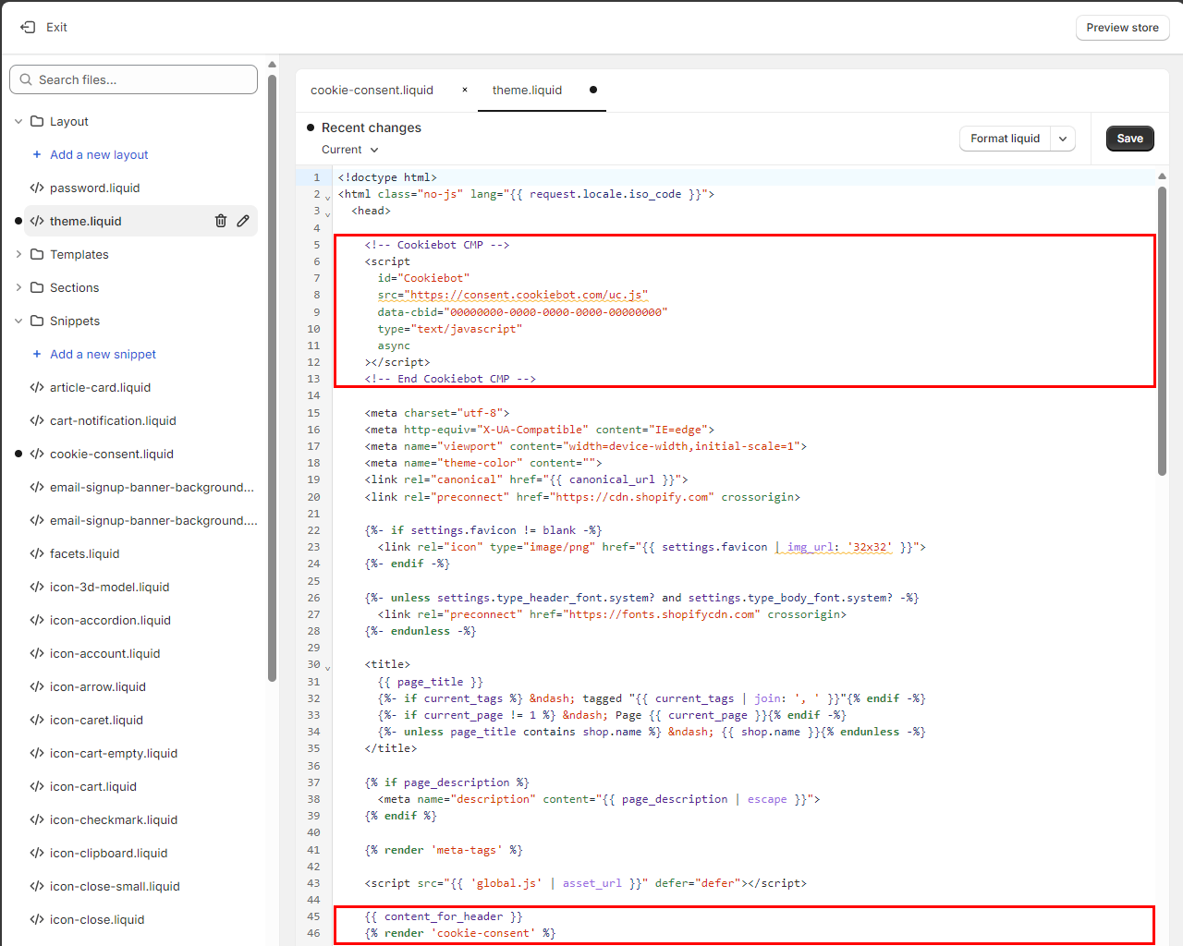Click the render 'meta-tags' code line
The image size is (1183, 946).
[x=444, y=850]
